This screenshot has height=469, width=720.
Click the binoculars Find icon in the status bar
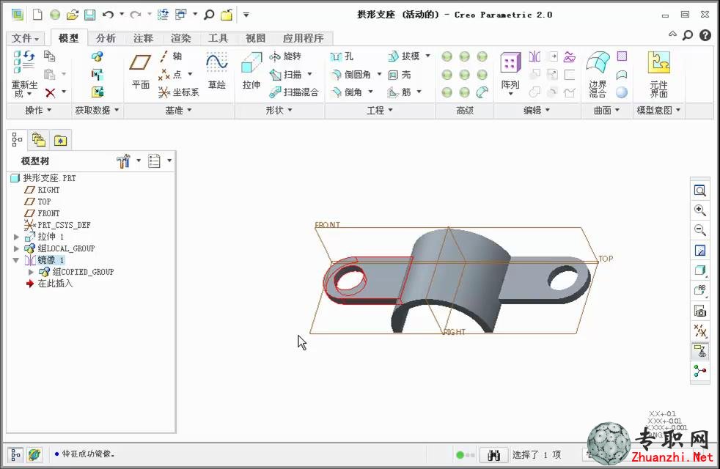point(493,455)
